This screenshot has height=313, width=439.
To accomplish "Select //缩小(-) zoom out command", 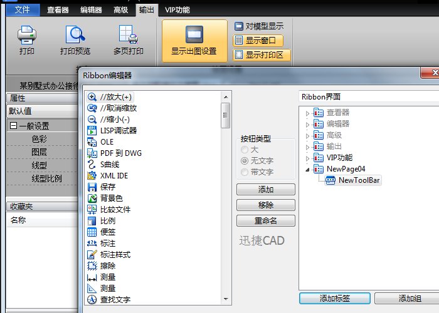I will [x=108, y=120].
